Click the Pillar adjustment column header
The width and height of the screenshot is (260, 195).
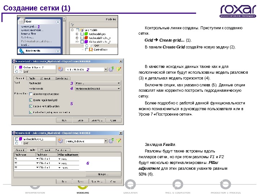tap(68, 155)
